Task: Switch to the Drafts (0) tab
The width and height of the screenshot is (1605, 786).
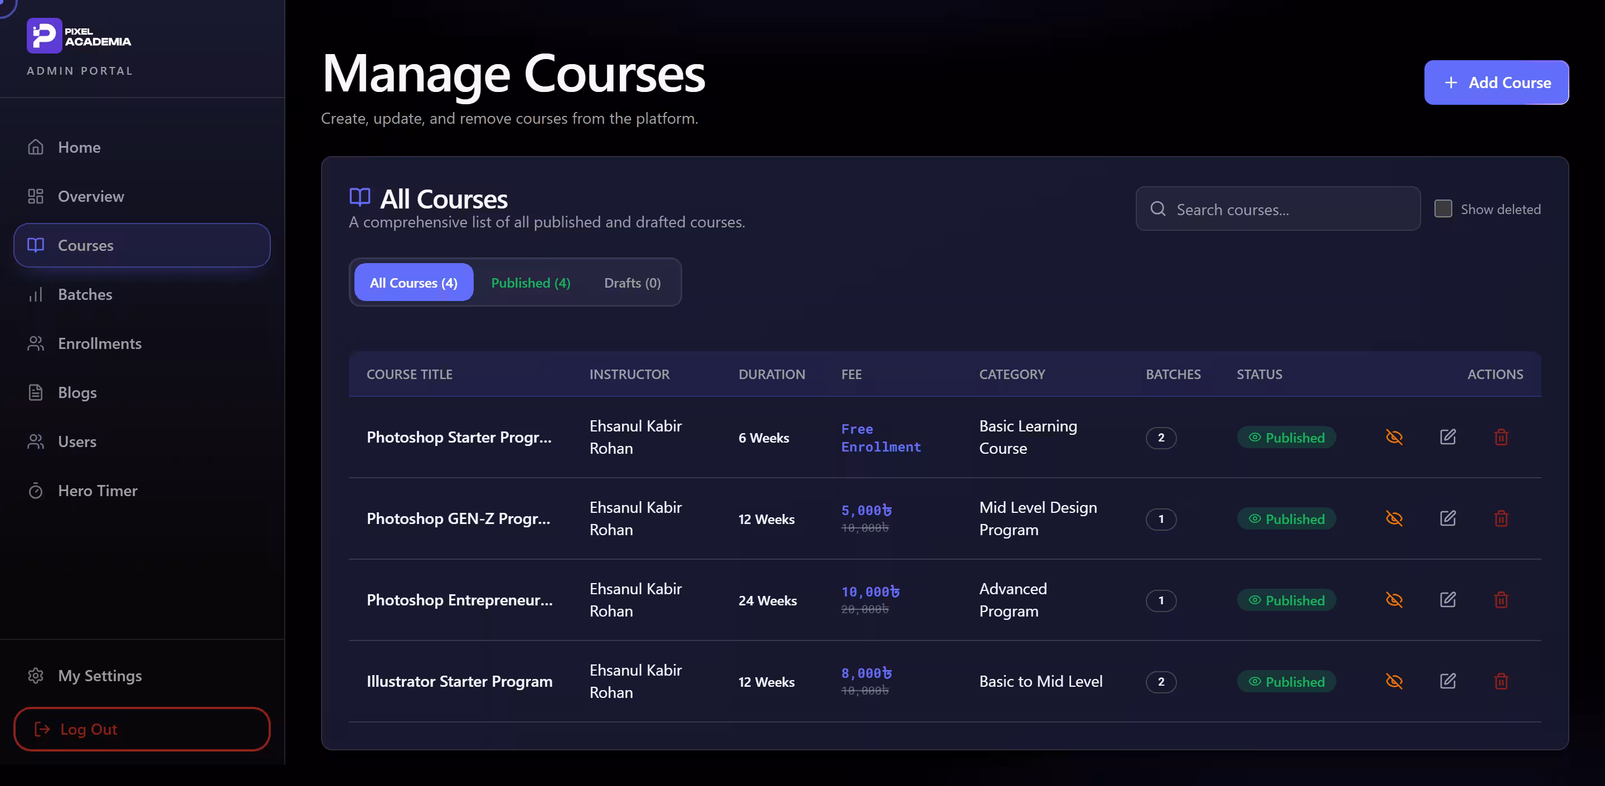Action: coord(632,283)
